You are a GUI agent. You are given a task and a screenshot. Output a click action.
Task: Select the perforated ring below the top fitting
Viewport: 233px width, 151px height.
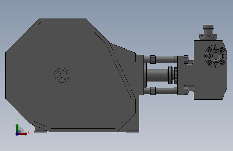208,37
